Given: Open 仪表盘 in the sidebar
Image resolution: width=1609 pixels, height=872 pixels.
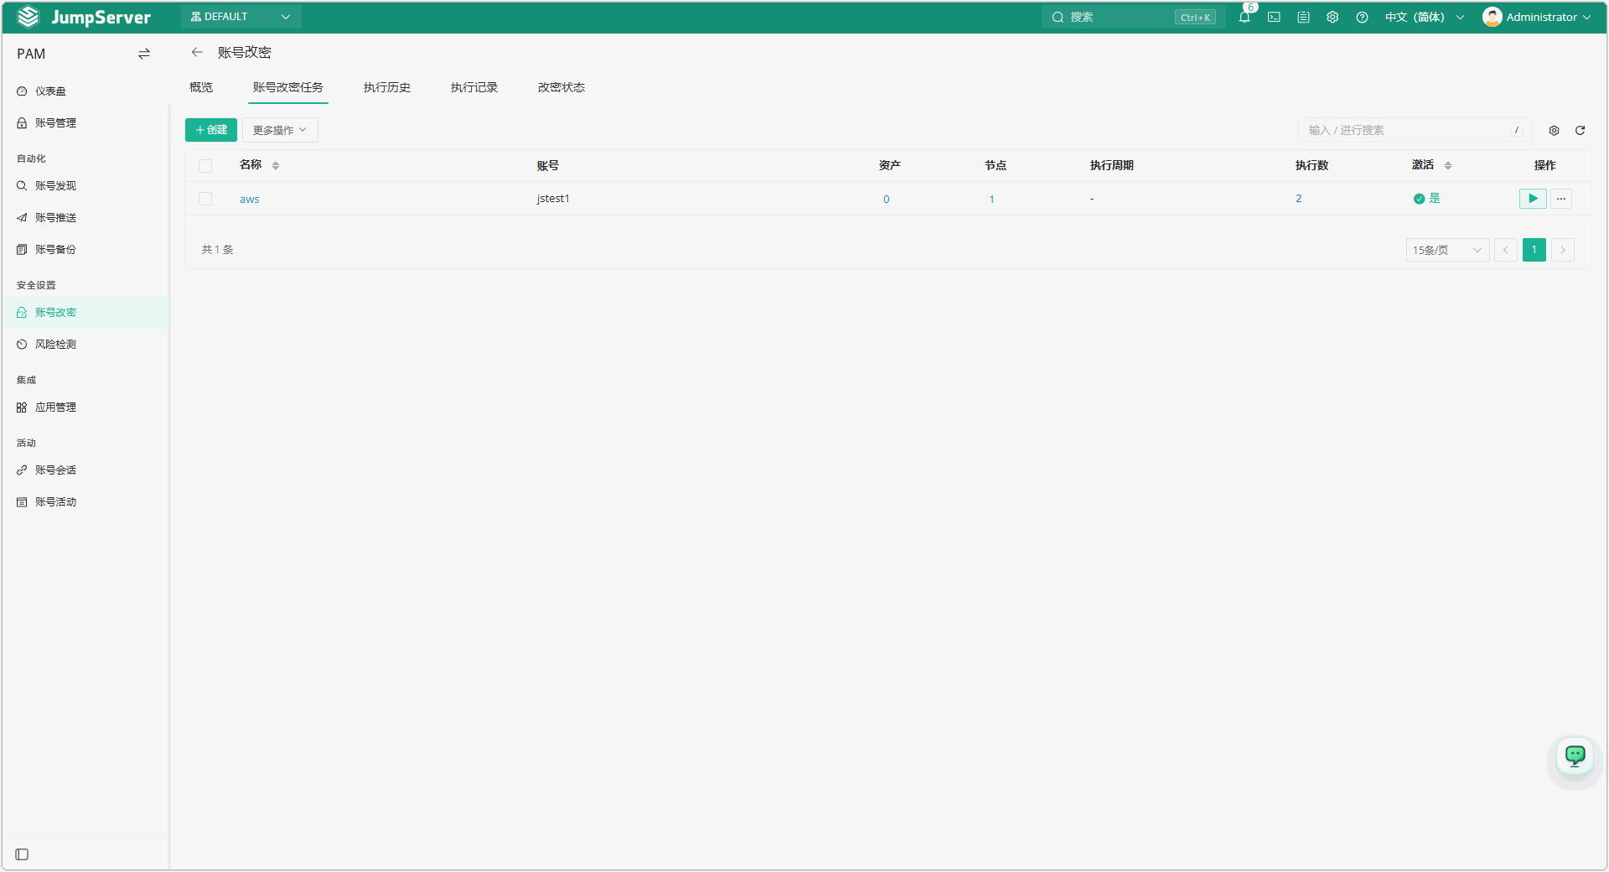Looking at the screenshot, I should (x=85, y=91).
